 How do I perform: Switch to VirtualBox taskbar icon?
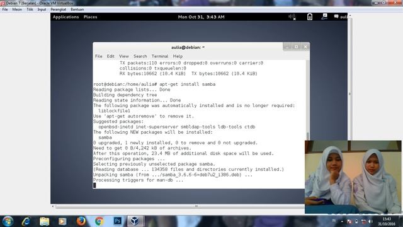pyautogui.click(x=135, y=221)
